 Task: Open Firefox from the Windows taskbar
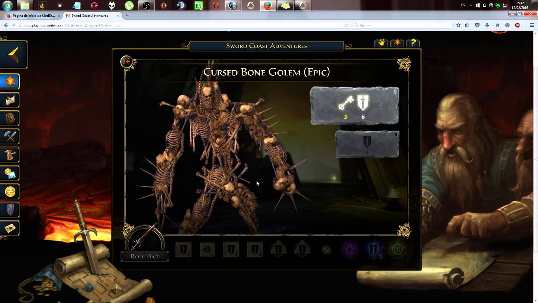point(268,5)
